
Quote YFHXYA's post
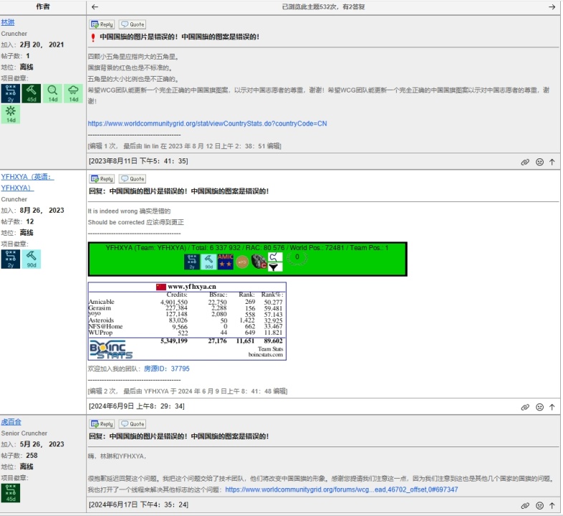tap(133, 178)
